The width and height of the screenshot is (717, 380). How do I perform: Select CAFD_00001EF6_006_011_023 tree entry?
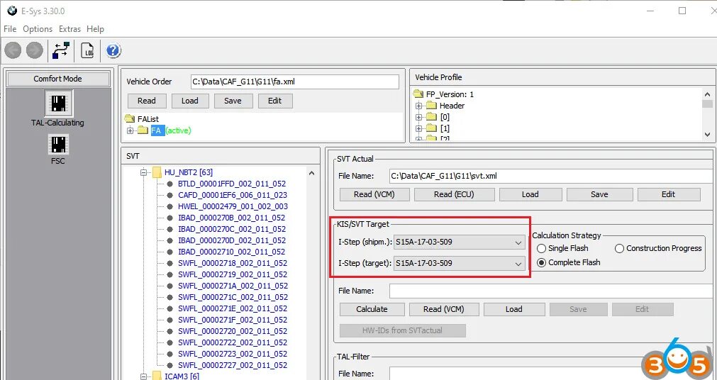point(233,195)
